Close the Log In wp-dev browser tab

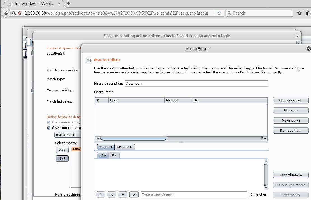click(x=59, y=4)
